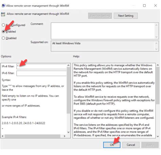Click the 'Syntax:' label in Options

(6, 80)
